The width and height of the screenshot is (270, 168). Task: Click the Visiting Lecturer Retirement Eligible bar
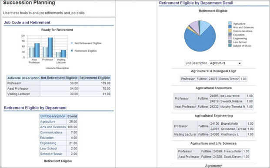[63, 54]
